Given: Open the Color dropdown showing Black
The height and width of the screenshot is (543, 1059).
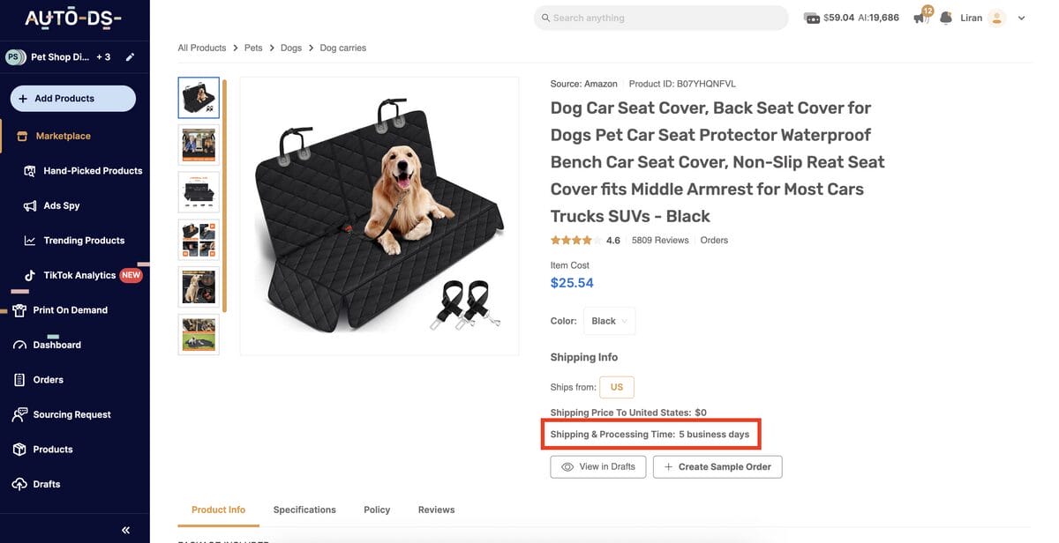Looking at the screenshot, I should (609, 321).
